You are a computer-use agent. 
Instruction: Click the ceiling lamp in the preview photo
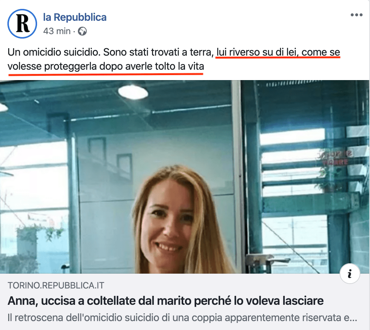point(133,92)
